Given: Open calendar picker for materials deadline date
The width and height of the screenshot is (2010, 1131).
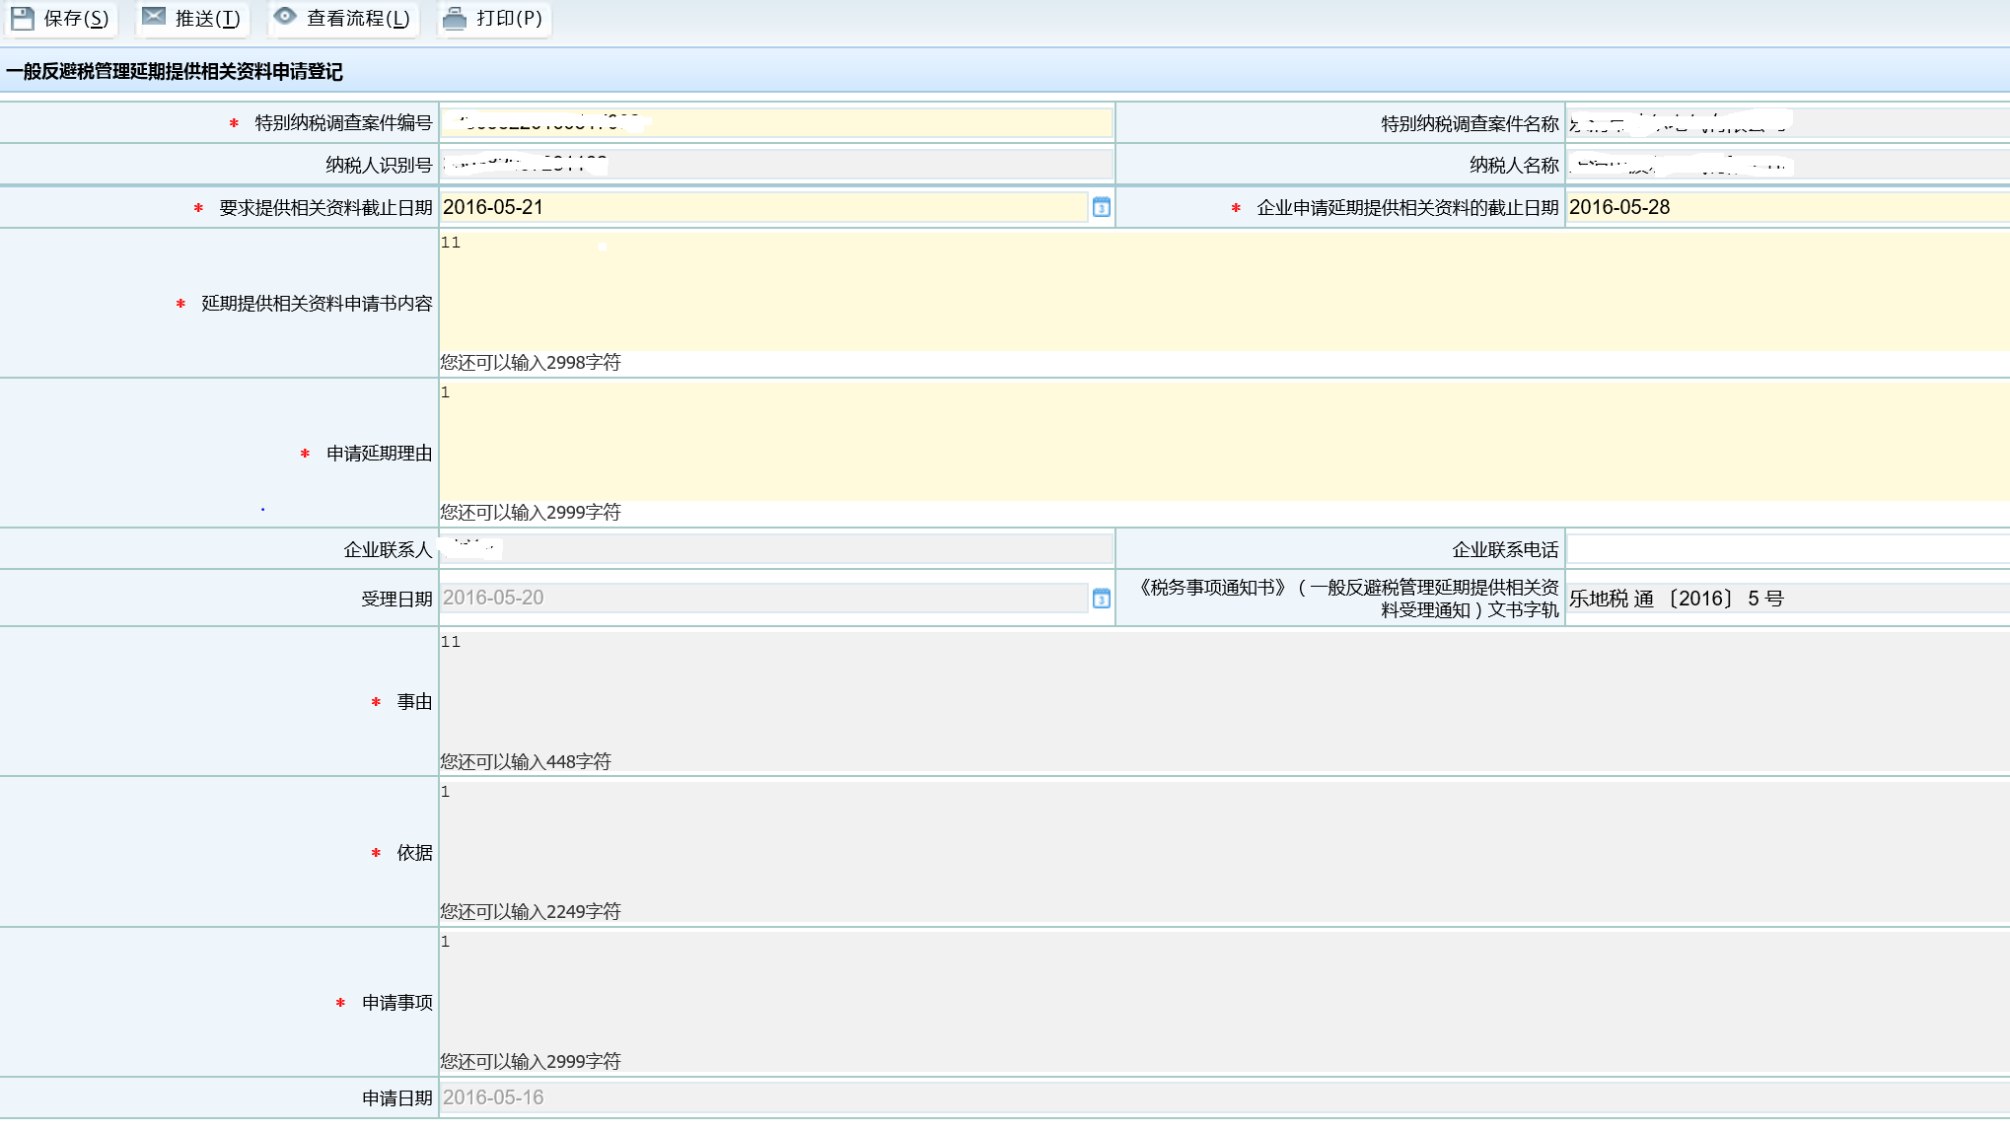Looking at the screenshot, I should 1102,207.
